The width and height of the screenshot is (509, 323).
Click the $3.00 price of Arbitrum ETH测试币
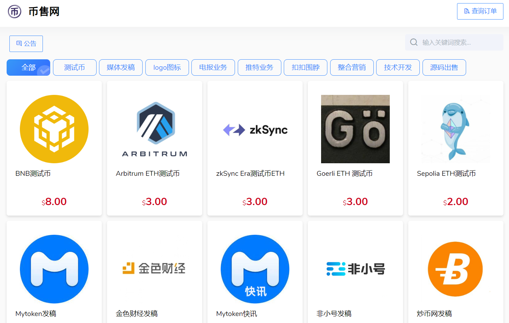point(154,202)
